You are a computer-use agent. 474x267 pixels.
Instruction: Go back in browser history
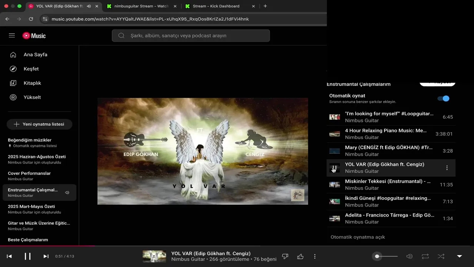point(7,19)
